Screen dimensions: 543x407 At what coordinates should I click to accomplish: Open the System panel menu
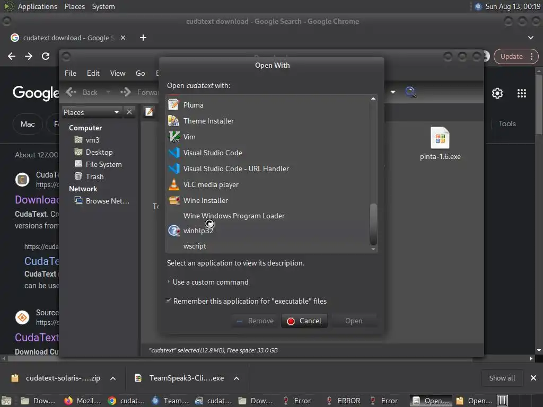tap(103, 6)
